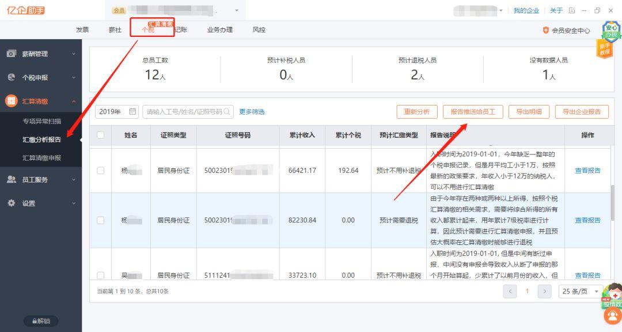Switch to the 风控 tab
The width and height of the screenshot is (622, 332).
(x=259, y=30)
